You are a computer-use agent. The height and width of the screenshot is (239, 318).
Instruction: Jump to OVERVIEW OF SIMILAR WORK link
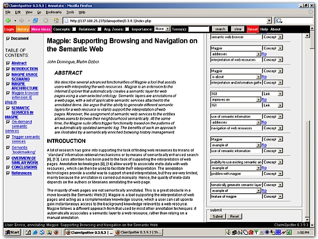(x=25, y=160)
